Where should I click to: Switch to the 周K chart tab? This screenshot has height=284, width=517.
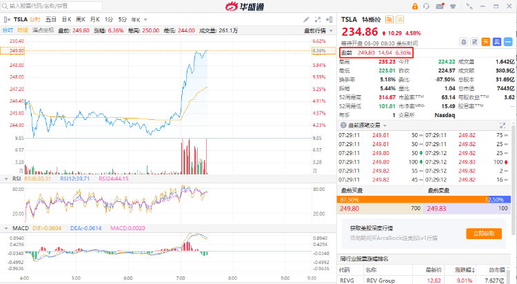coord(81,19)
